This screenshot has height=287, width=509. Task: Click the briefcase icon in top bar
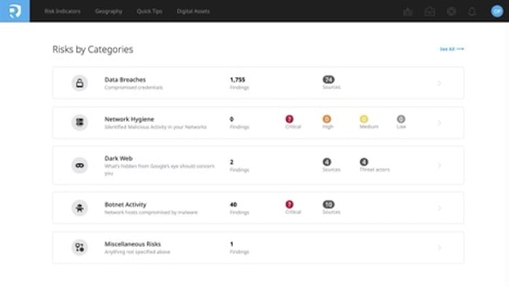point(430,12)
